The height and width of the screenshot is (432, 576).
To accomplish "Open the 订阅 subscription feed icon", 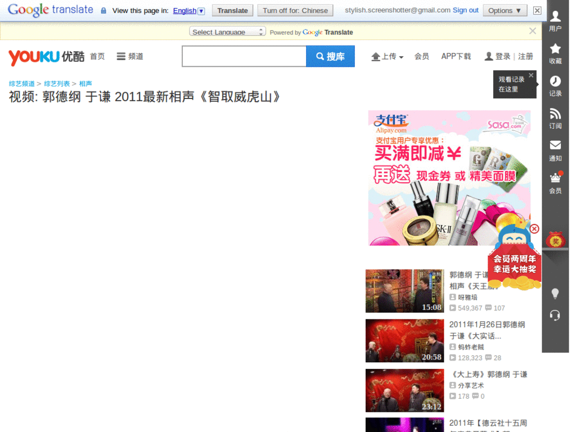I will tap(555, 118).
